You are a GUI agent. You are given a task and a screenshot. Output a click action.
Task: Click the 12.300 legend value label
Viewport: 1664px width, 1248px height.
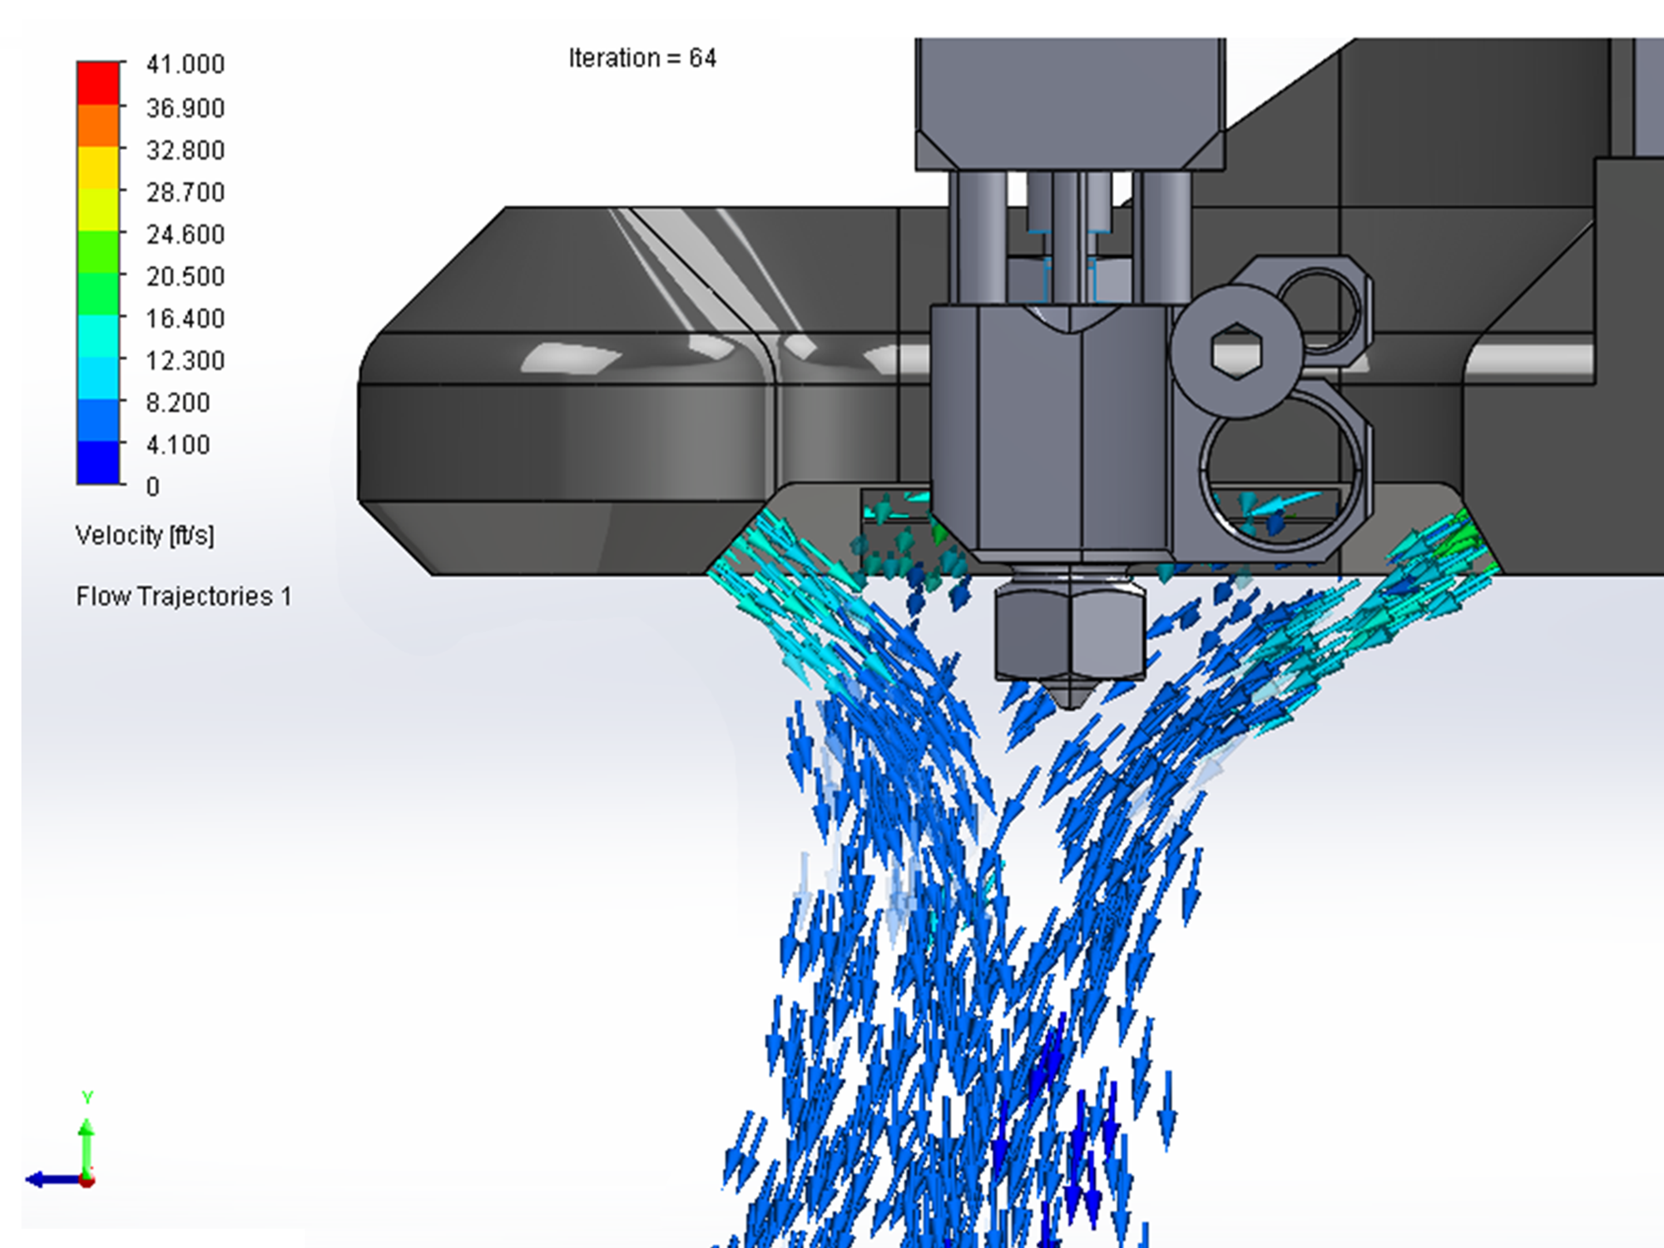point(185,361)
